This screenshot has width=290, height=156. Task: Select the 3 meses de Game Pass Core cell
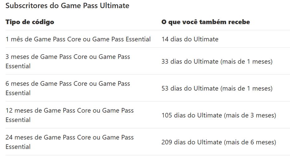pyautogui.click(x=68, y=61)
